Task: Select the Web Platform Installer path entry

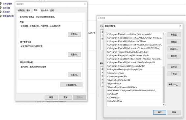Action: point(134,34)
